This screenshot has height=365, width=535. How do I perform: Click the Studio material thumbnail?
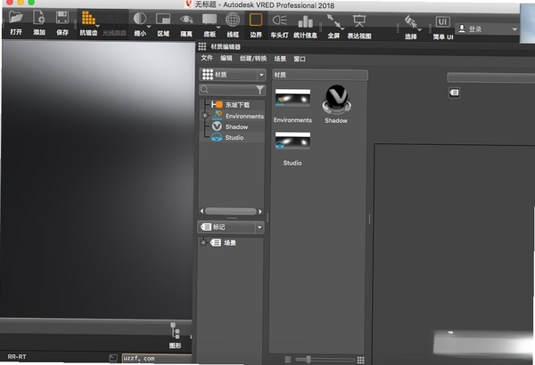292,141
